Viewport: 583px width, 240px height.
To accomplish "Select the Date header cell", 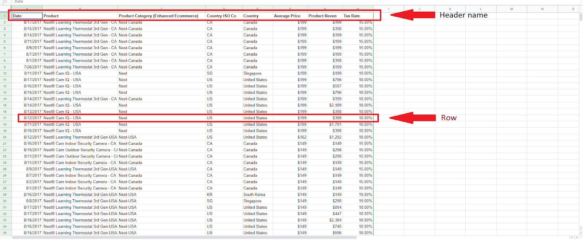I will coord(27,16).
